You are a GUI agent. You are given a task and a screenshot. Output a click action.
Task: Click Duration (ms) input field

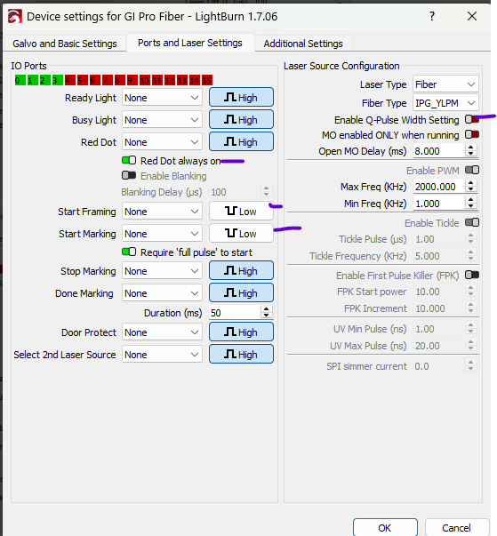coord(236,313)
